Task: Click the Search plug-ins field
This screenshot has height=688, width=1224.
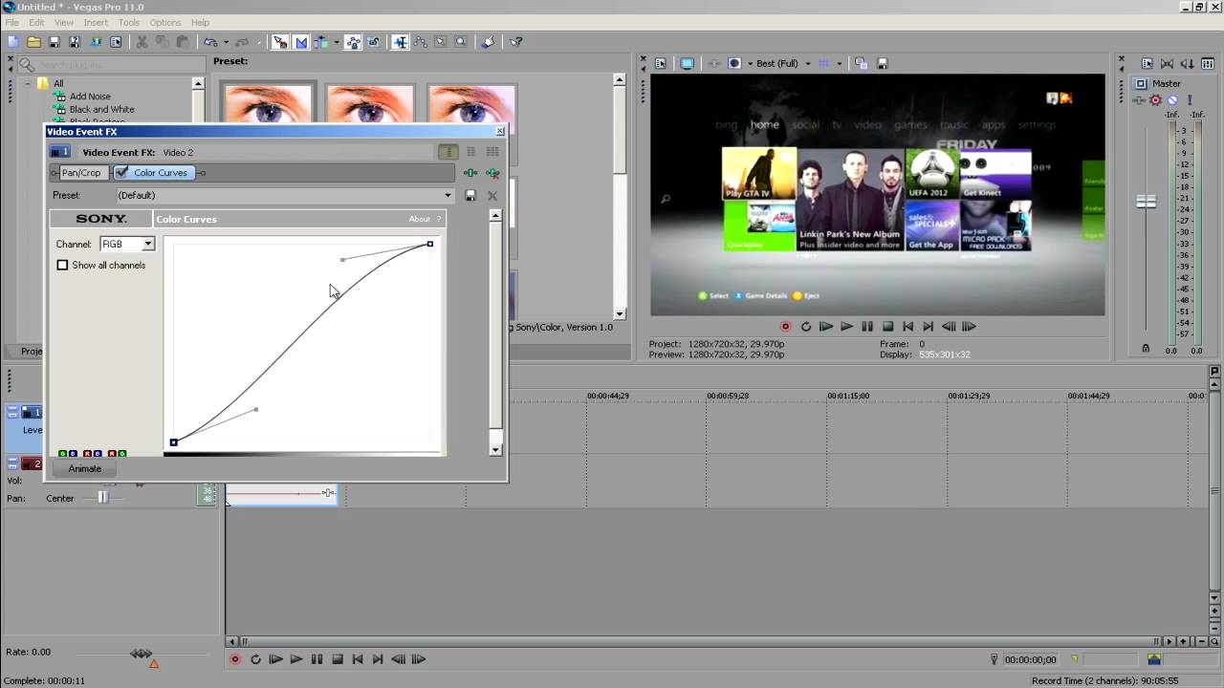Action: tap(112, 65)
